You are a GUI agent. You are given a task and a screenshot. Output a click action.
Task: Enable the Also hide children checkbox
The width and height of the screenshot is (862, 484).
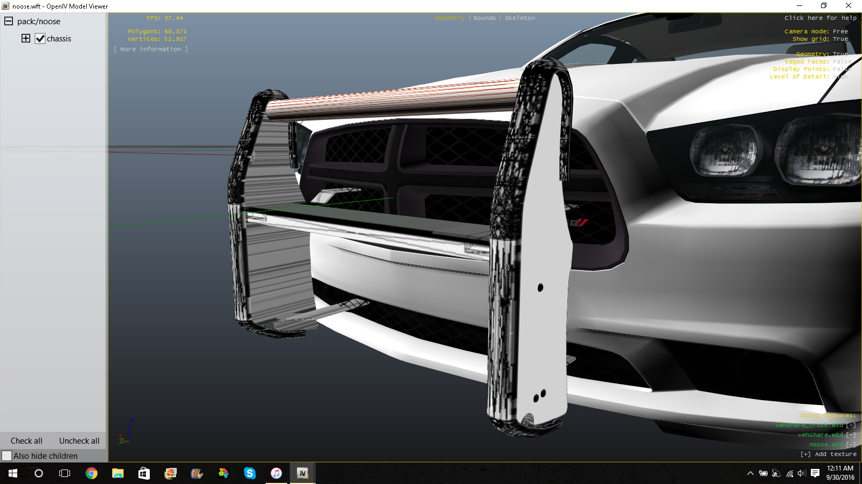[7, 456]
